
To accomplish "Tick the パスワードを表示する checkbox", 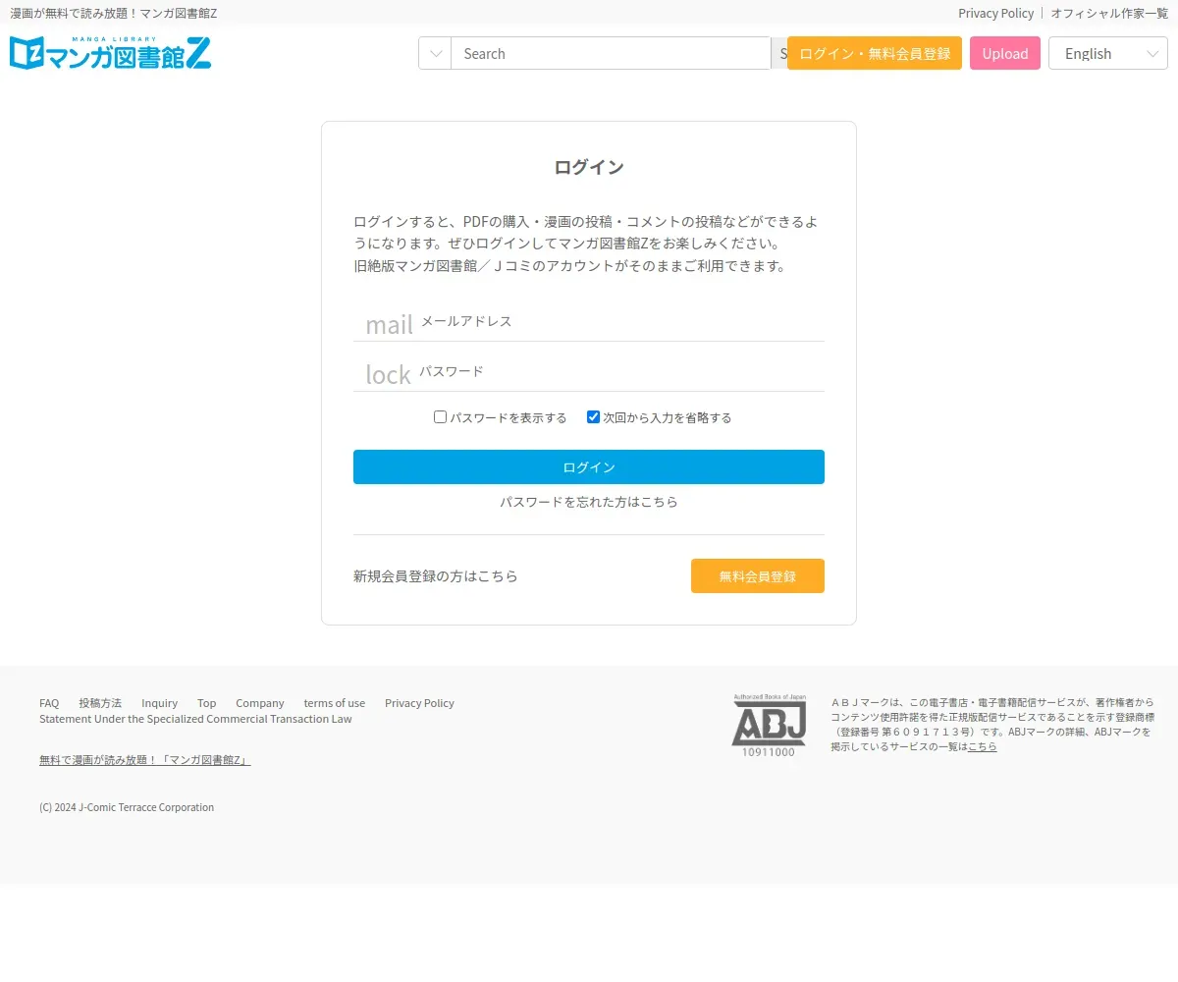I will pyautogui.click(x=441, y=417).
